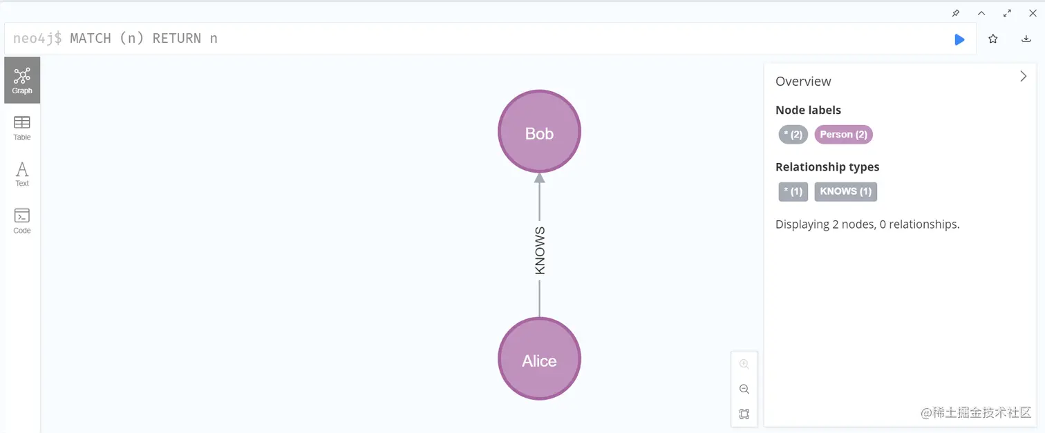
Task: Select the * (2) node label badge
Action: point(793,135)
